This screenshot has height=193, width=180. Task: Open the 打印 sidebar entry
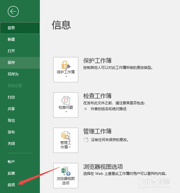click(20, 97)
